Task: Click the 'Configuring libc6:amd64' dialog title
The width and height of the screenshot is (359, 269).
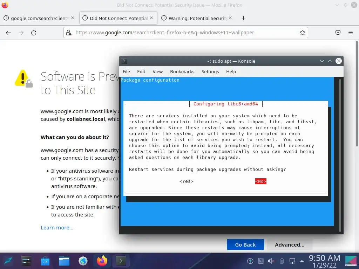Action: 225,104
